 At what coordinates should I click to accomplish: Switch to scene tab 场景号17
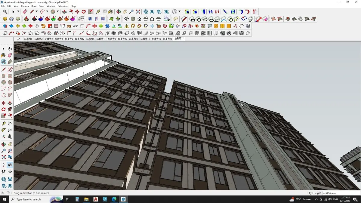[179, 38]
